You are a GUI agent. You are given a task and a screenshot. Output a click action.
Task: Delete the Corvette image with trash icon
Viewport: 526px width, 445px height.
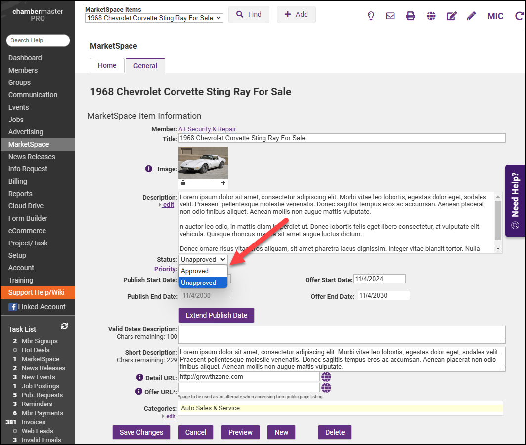tap(183, 183)
